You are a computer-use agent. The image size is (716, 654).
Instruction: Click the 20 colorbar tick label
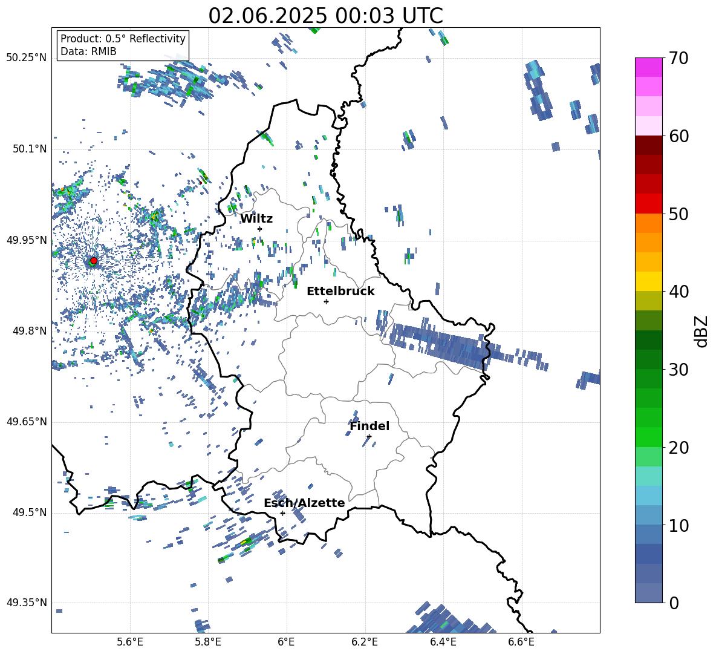click(x=679, y=447)
